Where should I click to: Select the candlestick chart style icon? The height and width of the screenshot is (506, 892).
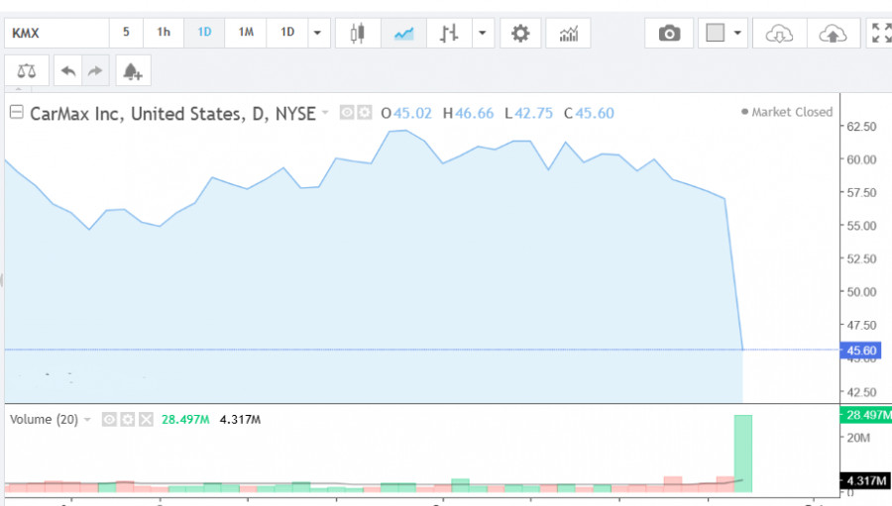pos(357,33)
